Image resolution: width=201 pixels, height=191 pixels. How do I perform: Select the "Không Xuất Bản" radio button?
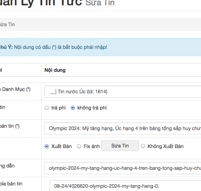[x=143, y=146]
